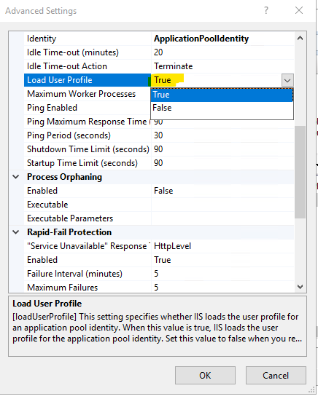Click the OK button
Screen dimensions: 318x399
tap(205, 375)
